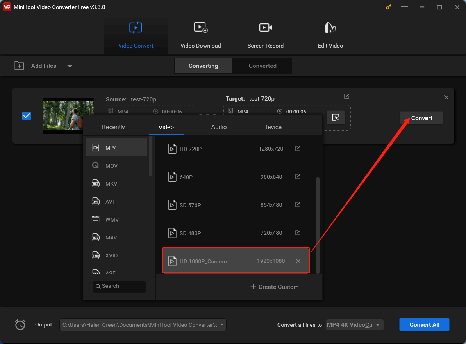Open the Video Download tab
Image resolution: width=466 pixels, height=344 pixels.
(201, 35)
